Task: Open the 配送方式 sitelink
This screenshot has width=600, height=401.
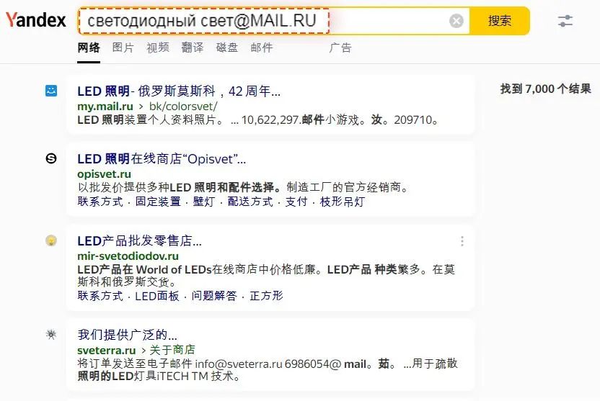Action: 250,202
